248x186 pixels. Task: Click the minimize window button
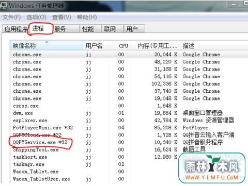[x=234, y=4]
